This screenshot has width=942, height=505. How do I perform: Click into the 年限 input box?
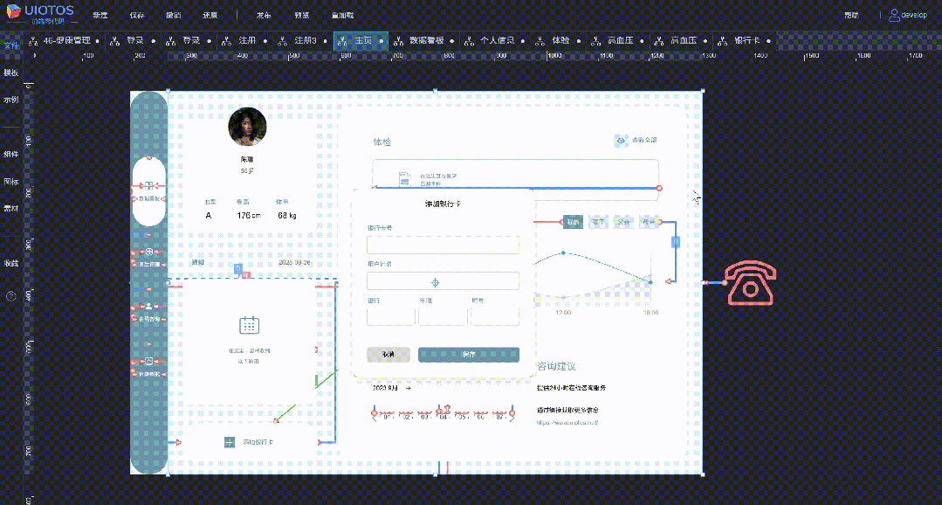[443, 316]
